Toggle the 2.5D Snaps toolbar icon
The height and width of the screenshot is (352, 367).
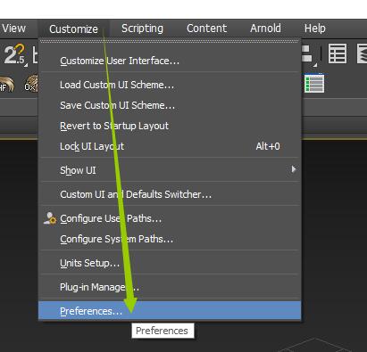[15, 54]
